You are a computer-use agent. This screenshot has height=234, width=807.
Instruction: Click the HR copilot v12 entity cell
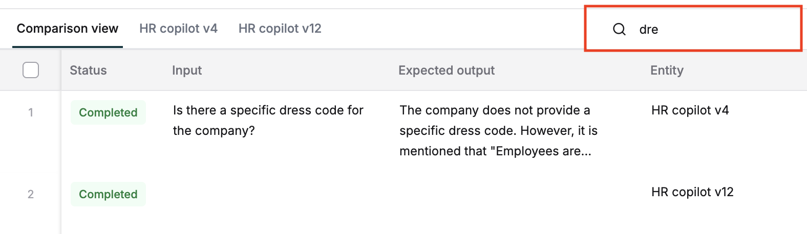(692, 192)
